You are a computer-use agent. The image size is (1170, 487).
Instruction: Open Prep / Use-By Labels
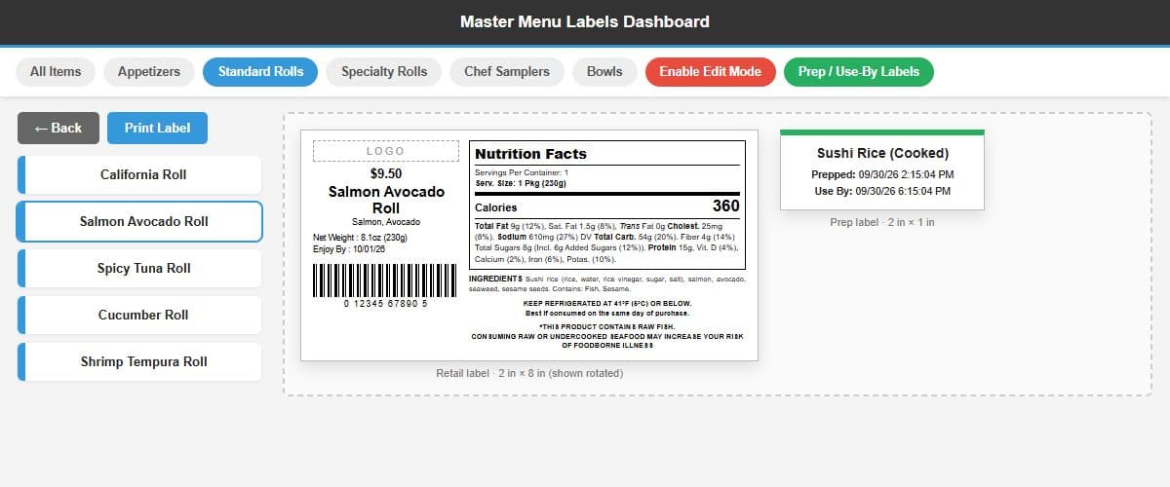coord(859,72)
